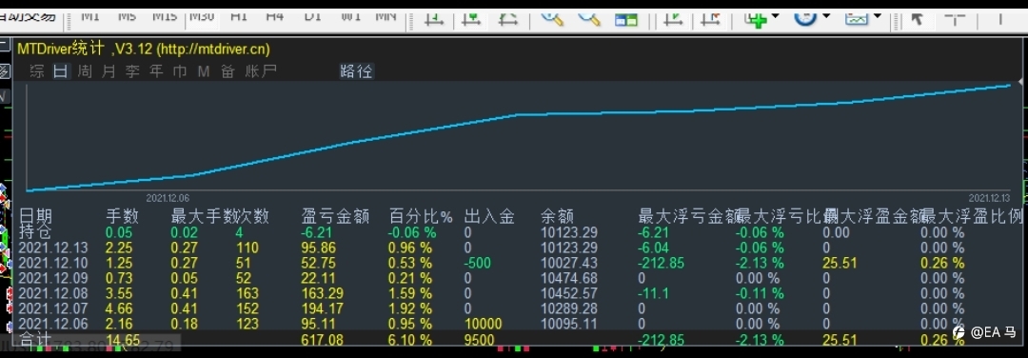This screenshot has width=1028, height=358.
Task: Click the 持仓 open positions row label
Action: [35, 232]
